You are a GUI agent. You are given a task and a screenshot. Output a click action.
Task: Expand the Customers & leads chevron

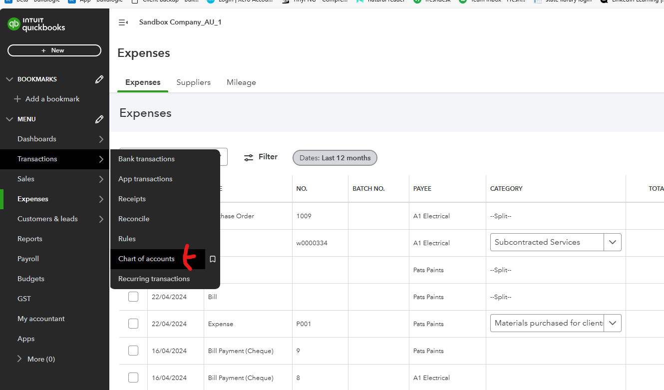(x=101, y=219)
